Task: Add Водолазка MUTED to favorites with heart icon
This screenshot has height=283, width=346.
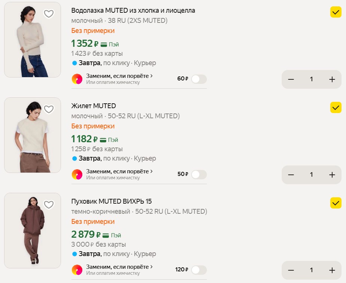Action: (49, 14)
